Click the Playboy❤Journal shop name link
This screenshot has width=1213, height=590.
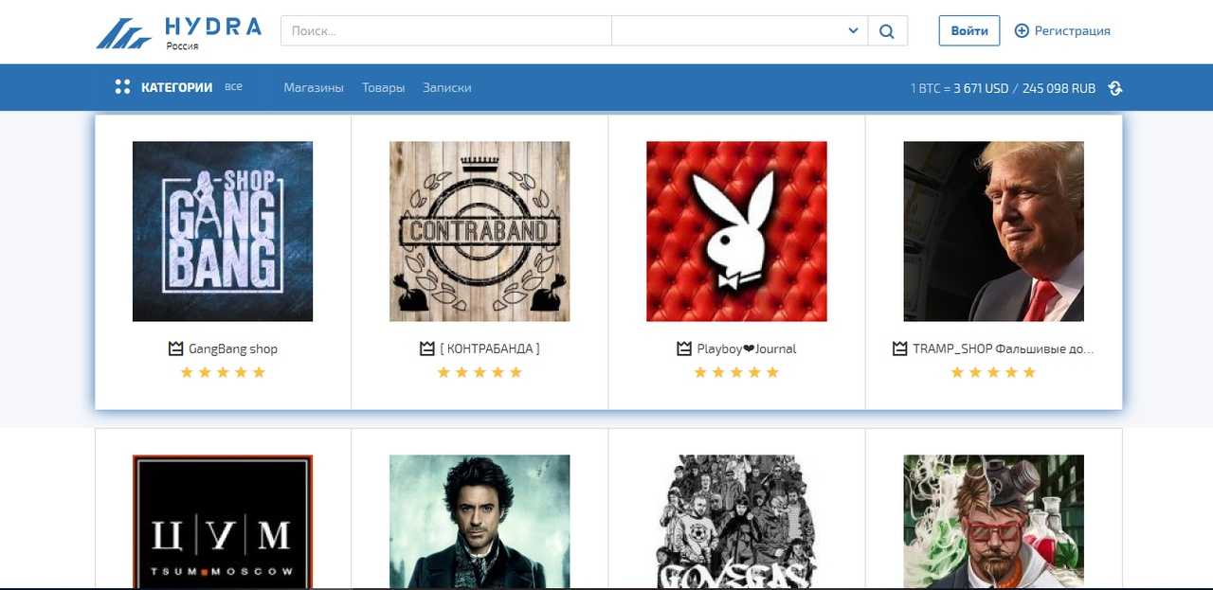pos(747,349)
